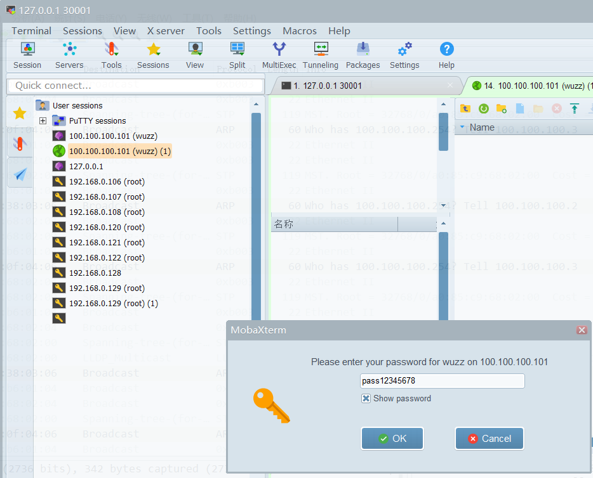Image resolution: width=593 pixels, height=478 pixels.
Task: Close the 127.0.0.1 30001 tab
Action: [450, 85]
